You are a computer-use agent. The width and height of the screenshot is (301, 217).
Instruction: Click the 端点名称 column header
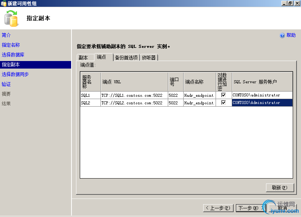200,81
